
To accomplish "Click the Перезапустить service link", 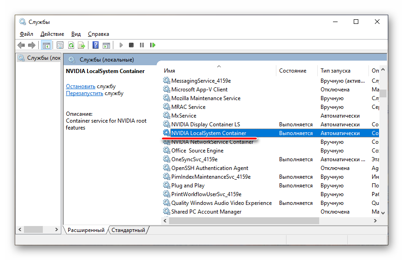I will (x=84, y=93).
